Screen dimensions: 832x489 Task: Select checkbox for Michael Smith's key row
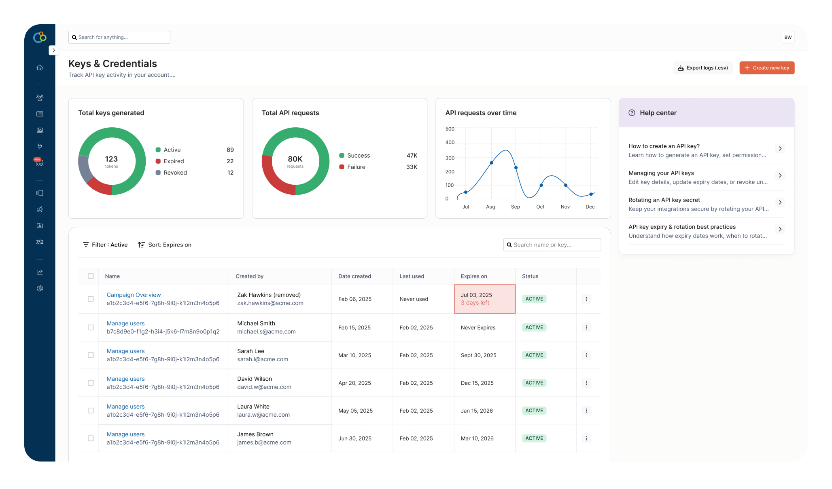tap(91, 327)
